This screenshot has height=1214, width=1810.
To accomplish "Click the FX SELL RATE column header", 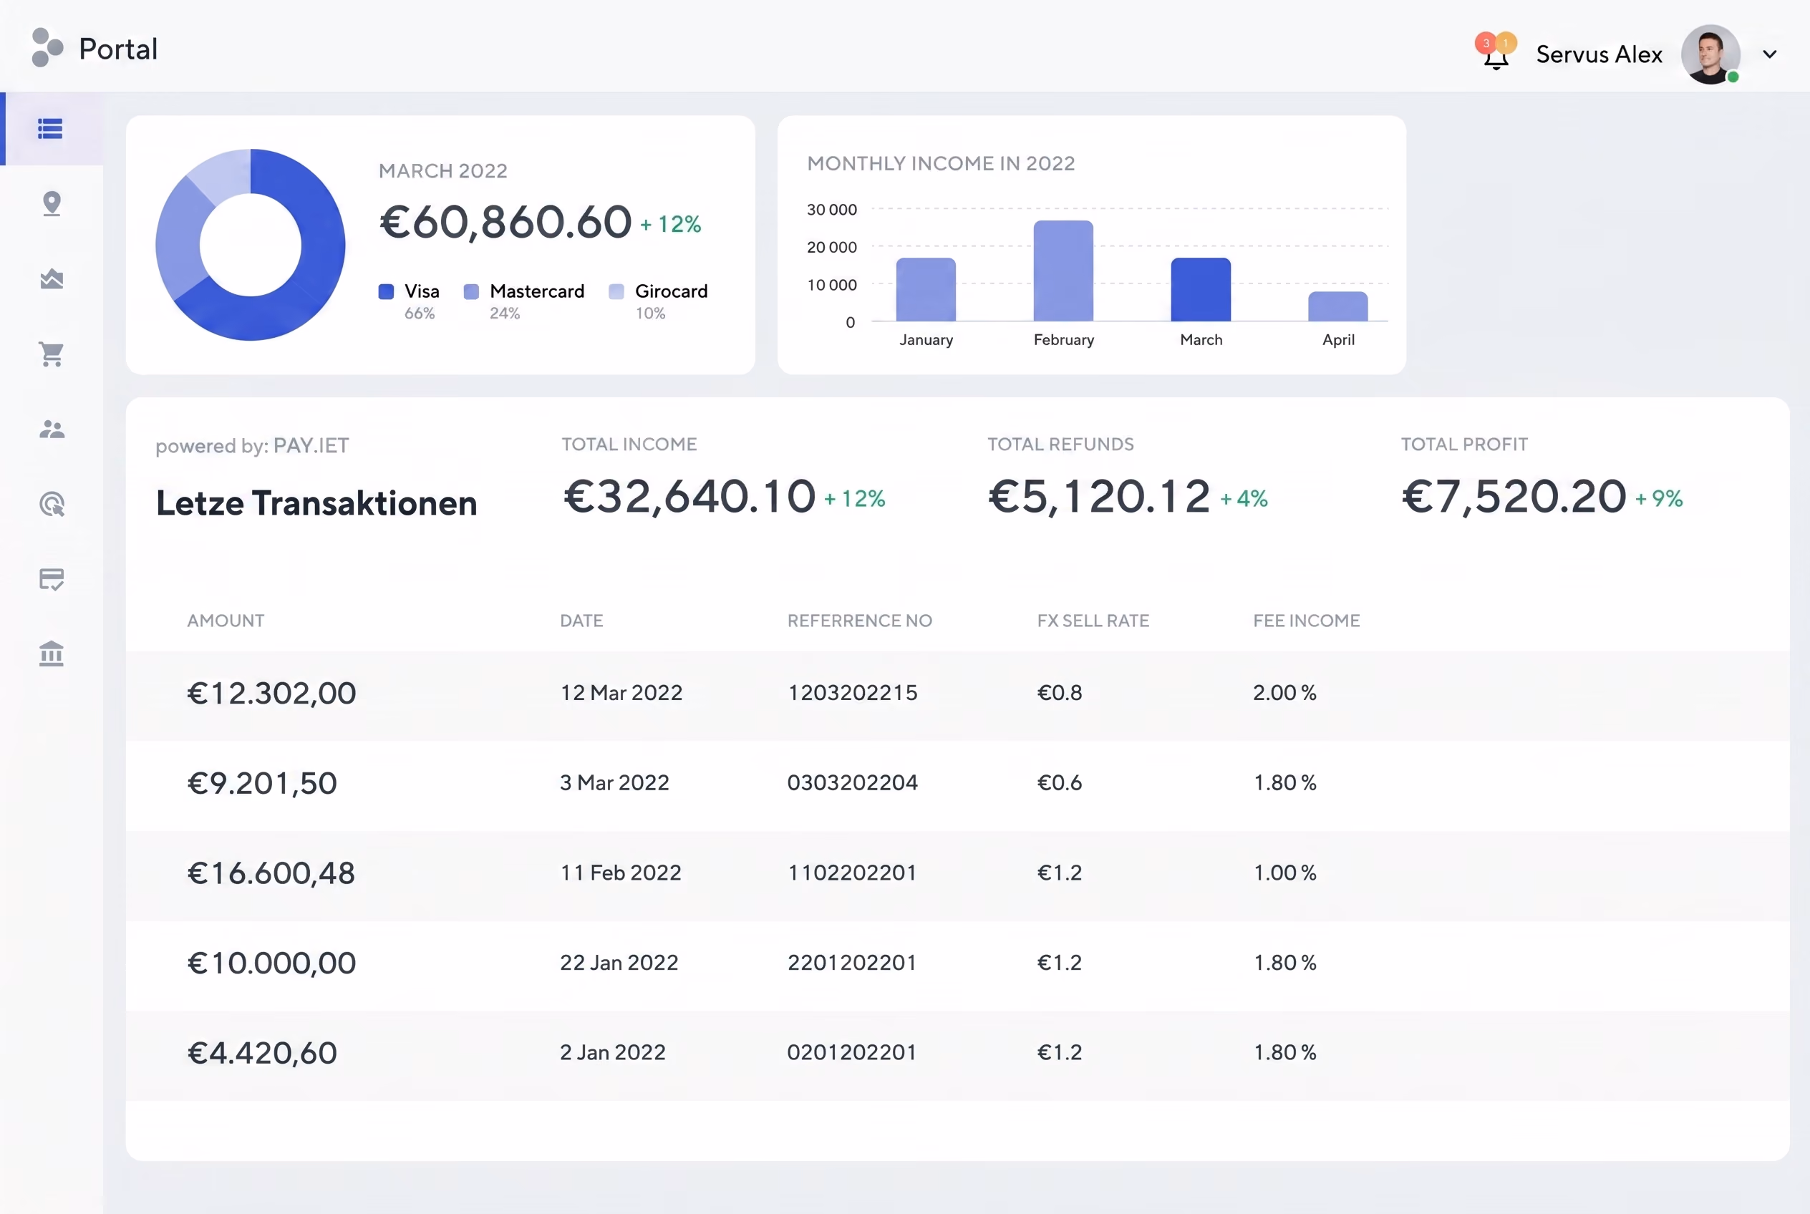I will 1093,620.
